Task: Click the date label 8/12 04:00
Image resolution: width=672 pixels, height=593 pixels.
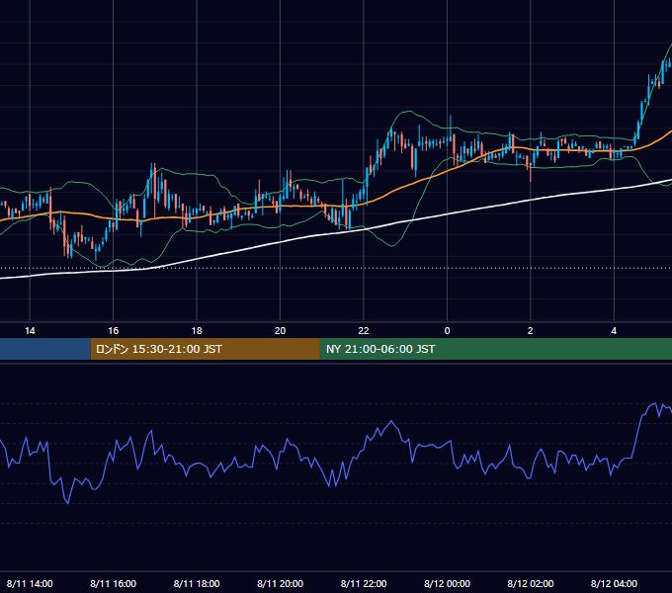Action: [614, 583]
